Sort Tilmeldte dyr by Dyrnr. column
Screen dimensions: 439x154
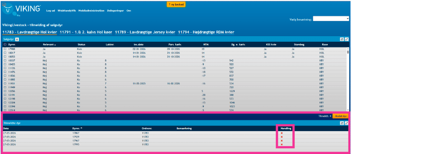point(78,128)
